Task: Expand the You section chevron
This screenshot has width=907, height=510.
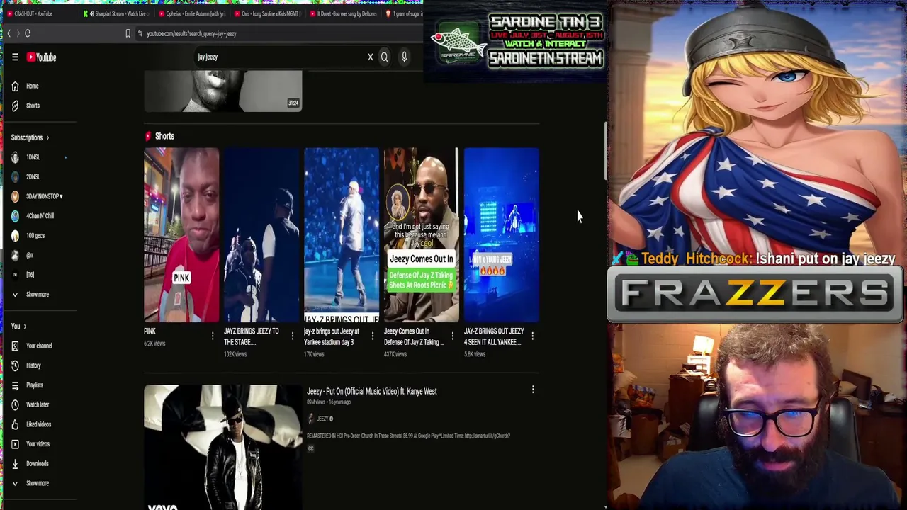Action: [24, 327]
